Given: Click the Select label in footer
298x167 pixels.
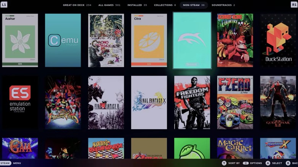Looking at the screenshot, I should pyautogui.click(x=277, y=163).
